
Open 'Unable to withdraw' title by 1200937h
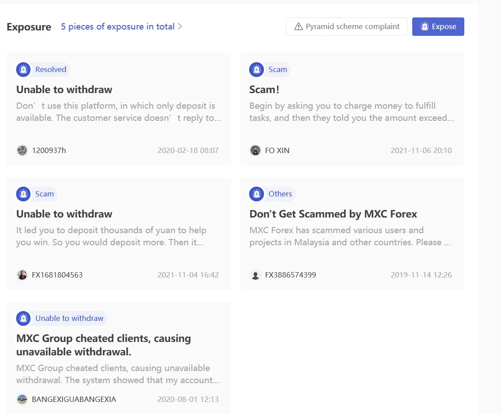pos(64,90)
